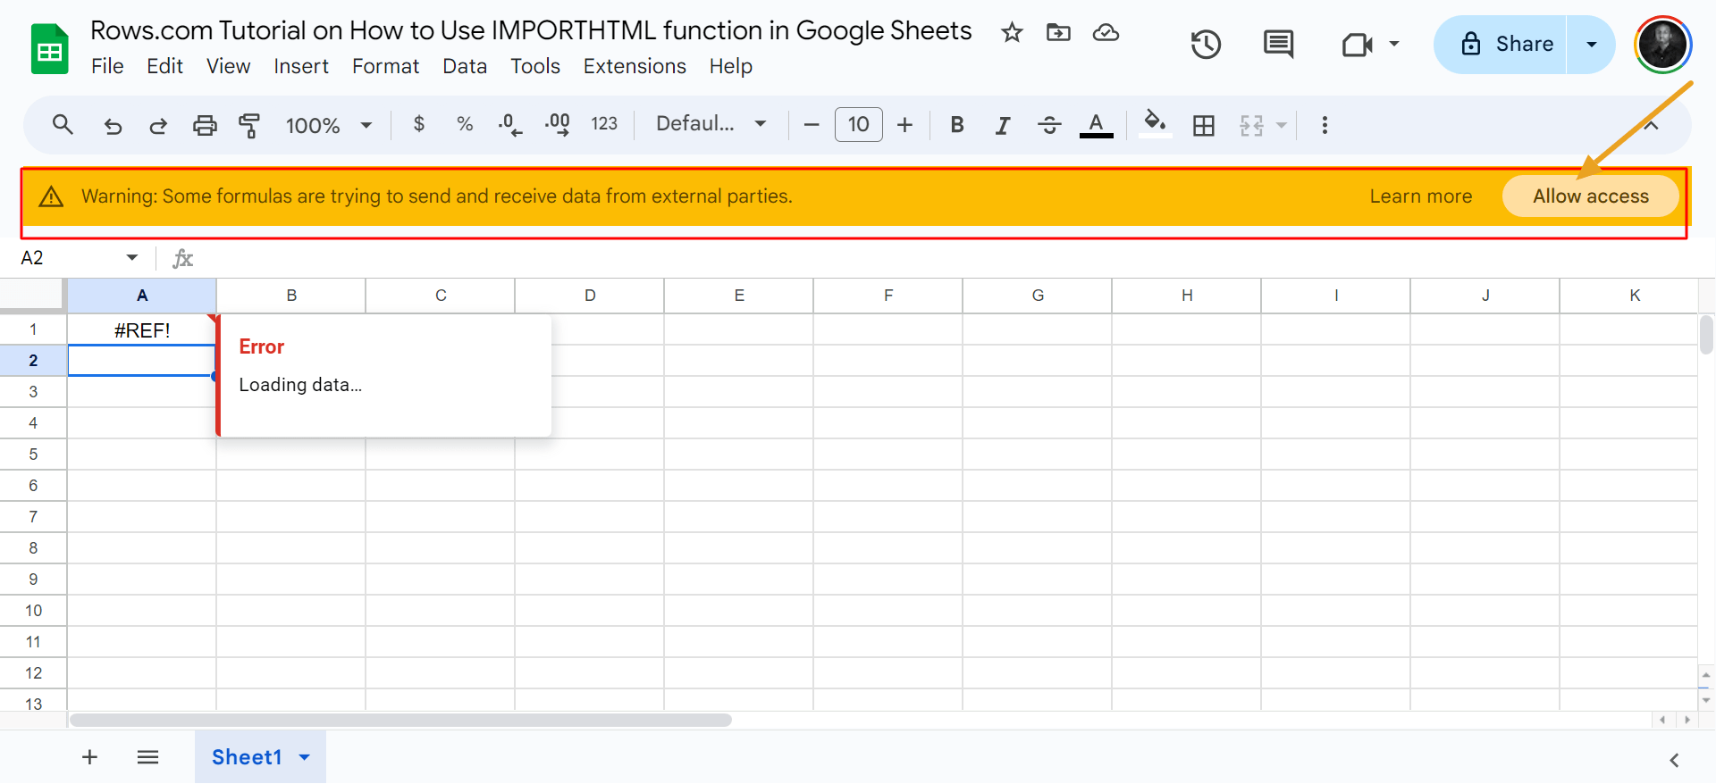This screenshot has height=784, width=1716.
Task: Decrease decimal places
Action: (510, 125)
